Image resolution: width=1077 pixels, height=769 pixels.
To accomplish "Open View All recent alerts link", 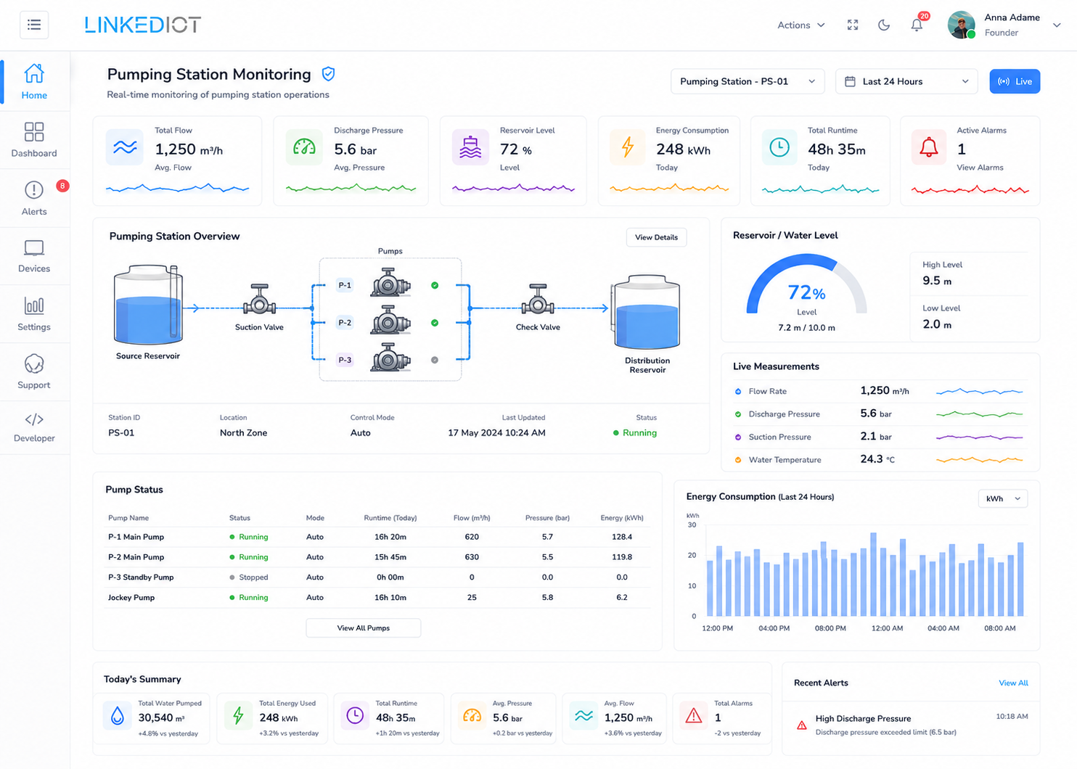I will click(x=1013, y=683).
